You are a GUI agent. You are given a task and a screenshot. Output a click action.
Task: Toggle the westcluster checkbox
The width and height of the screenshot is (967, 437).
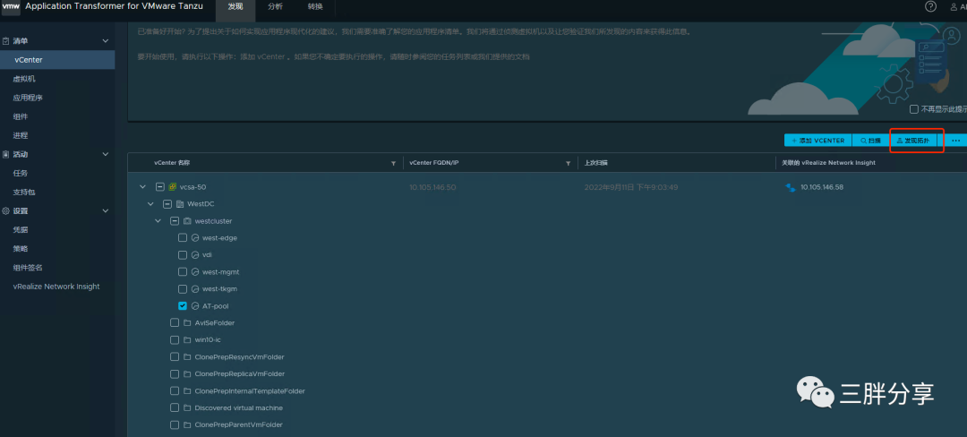point(175,220)
